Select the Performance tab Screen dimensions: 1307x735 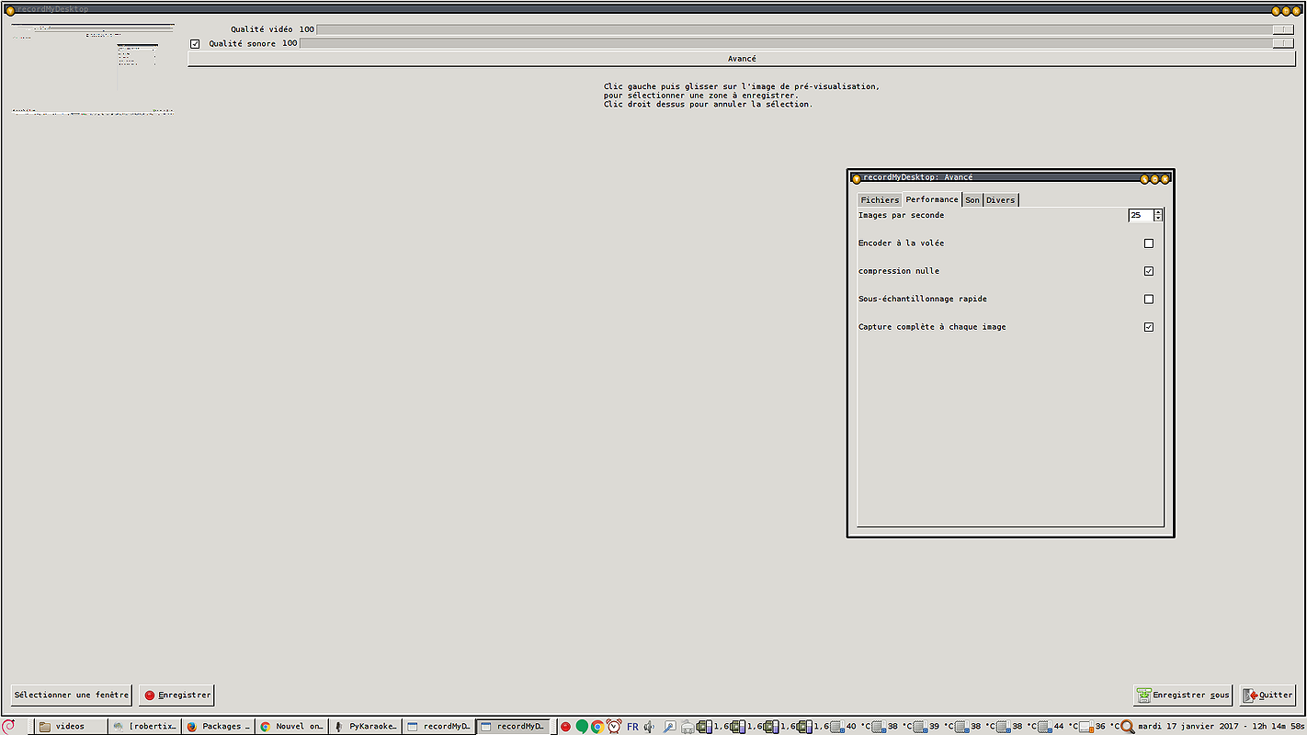coord(932,199)
